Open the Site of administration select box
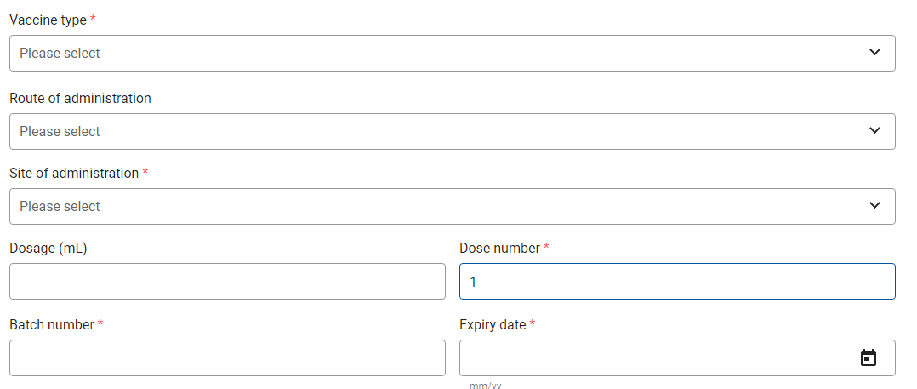The width and height of the screenshot is (917, 389). click(x=452, y=206)
